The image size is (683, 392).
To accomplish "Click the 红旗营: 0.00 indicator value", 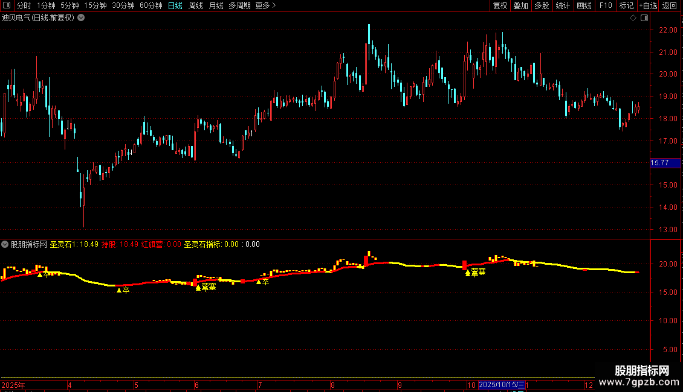I will 161,244.
